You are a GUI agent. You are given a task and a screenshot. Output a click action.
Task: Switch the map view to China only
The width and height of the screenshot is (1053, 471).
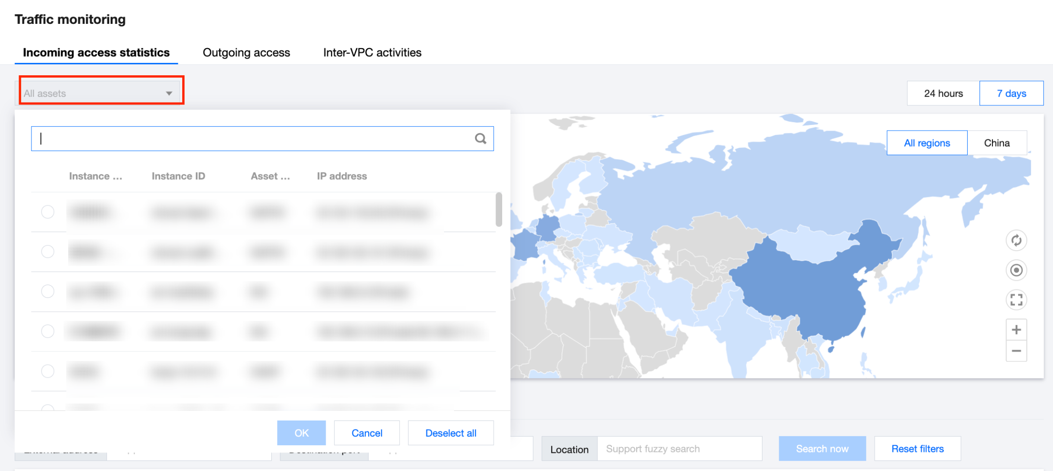click(x=997, y=143)
